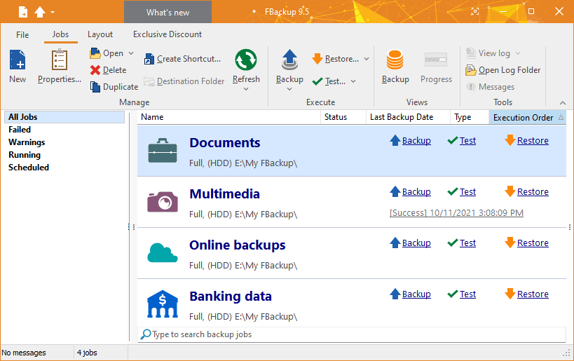Open Multimedia Success log link
The height and width of the screenshot is (361, 574).
[x=456, y=212]
